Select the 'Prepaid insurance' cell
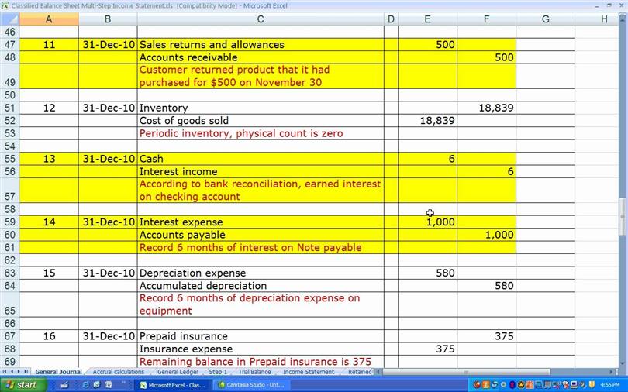The width and height of the screenshot is (628, 392). (261, 336)
